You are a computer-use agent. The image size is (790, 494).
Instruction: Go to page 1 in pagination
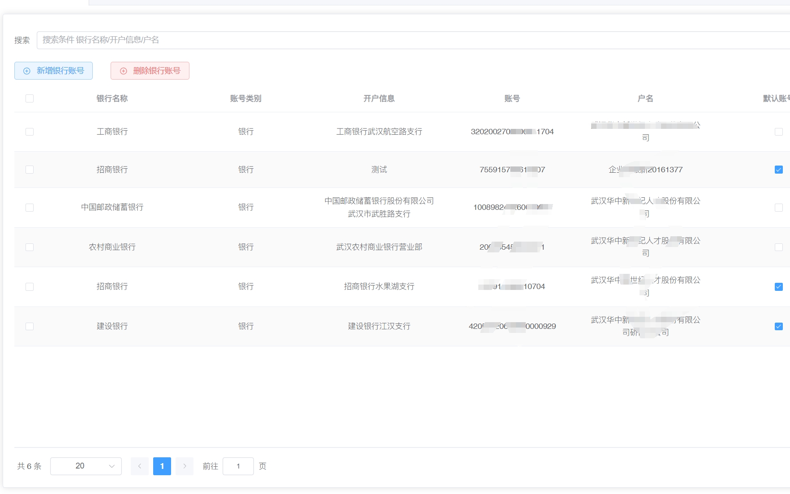[162, 466]
